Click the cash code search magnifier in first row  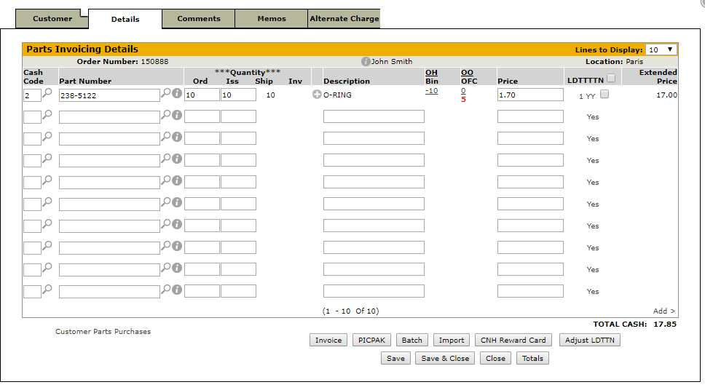[47, 93]
